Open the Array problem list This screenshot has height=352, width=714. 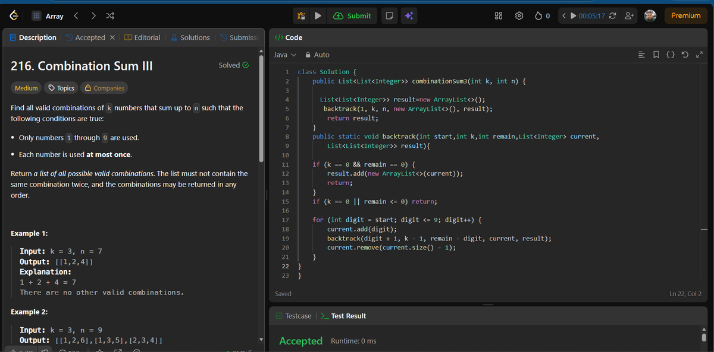coord(48,16)
